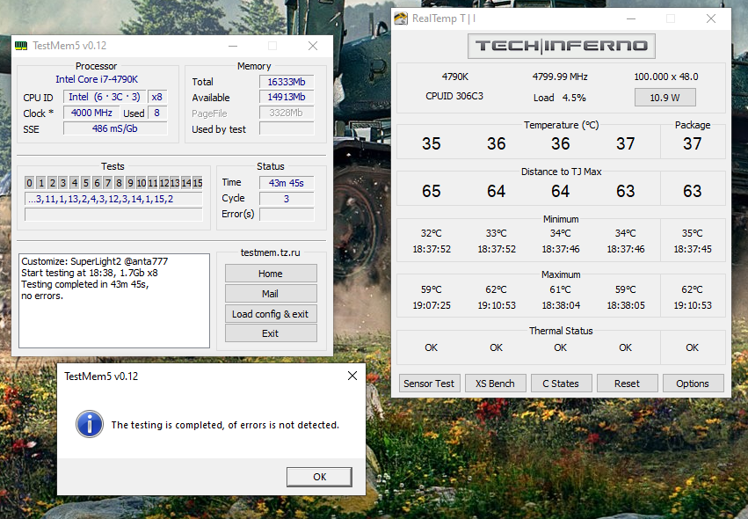Click the Package Thermal Status OK
The image size is (748, 519).
click(693, 347)
